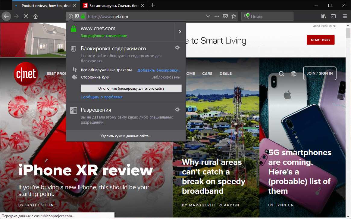Viewport: 351px width, 219px height.
Task: Open the Library icon in the toolbar
Action: (323, 16)
